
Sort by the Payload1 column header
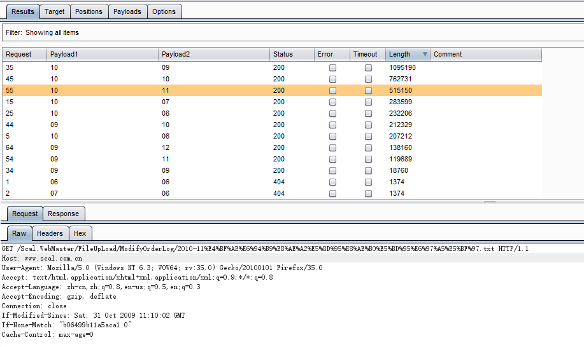pyautogui.click(x=103, y=54)
